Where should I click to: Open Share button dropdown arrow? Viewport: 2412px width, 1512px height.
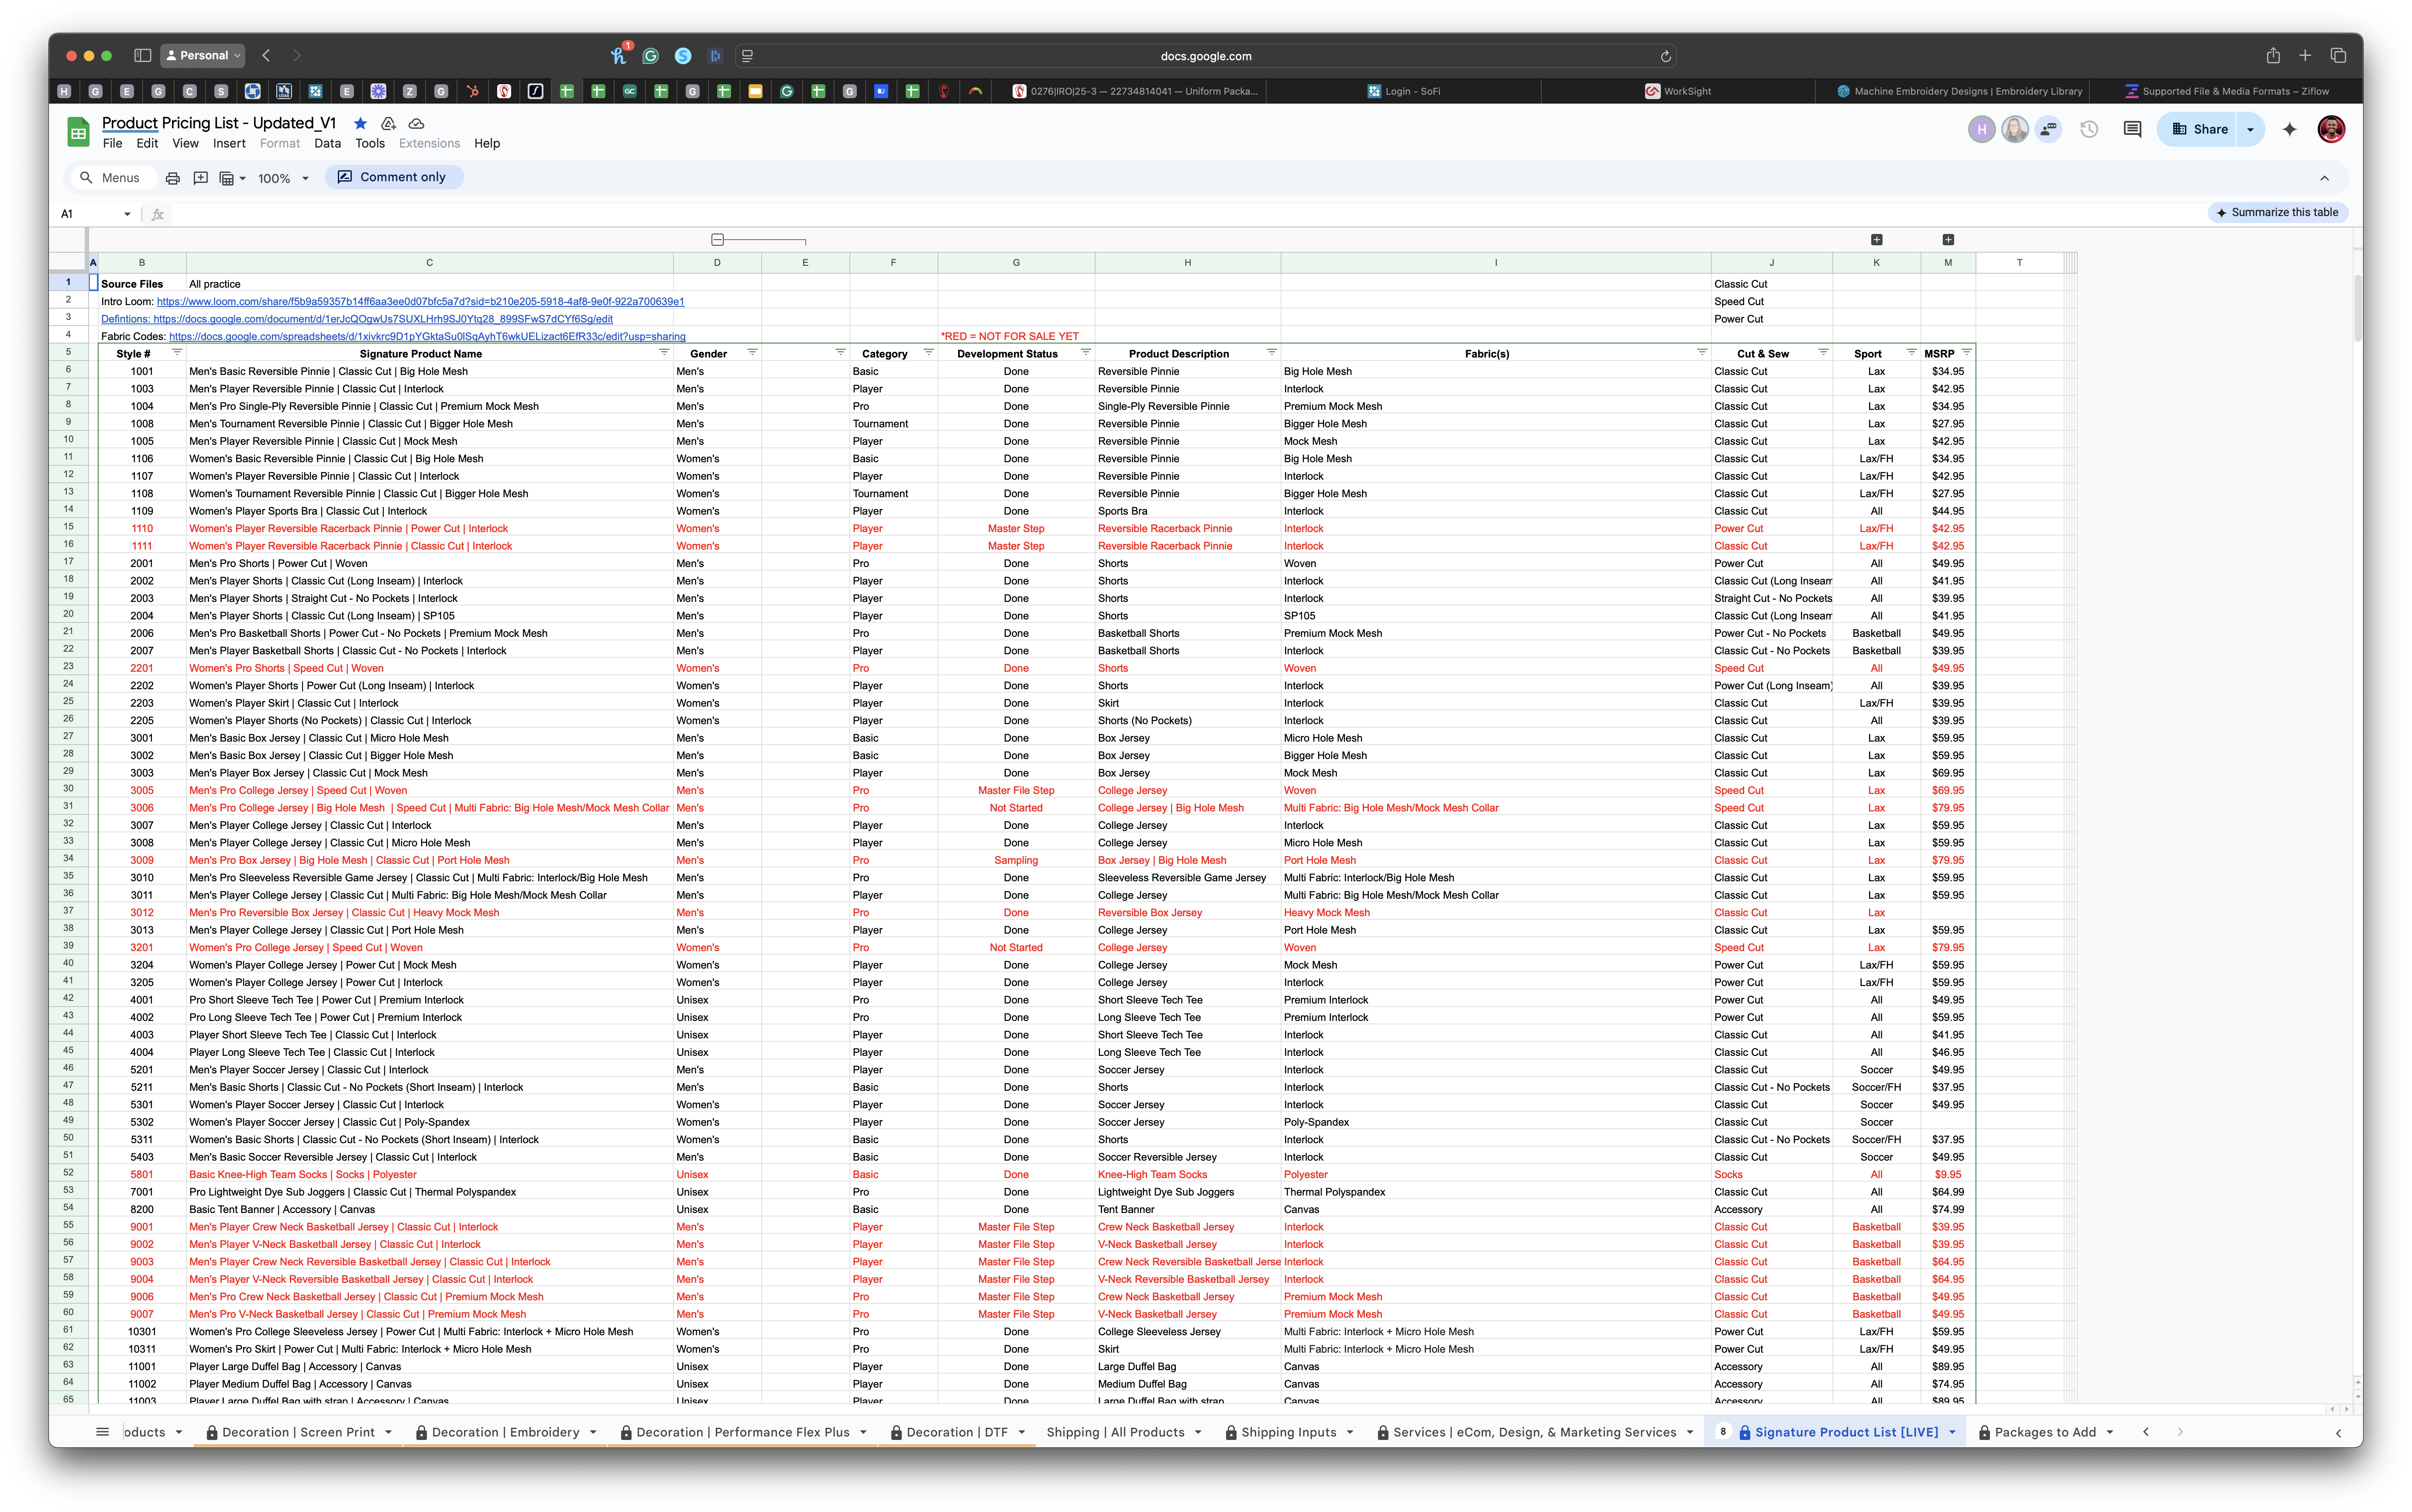[2250, 129]
